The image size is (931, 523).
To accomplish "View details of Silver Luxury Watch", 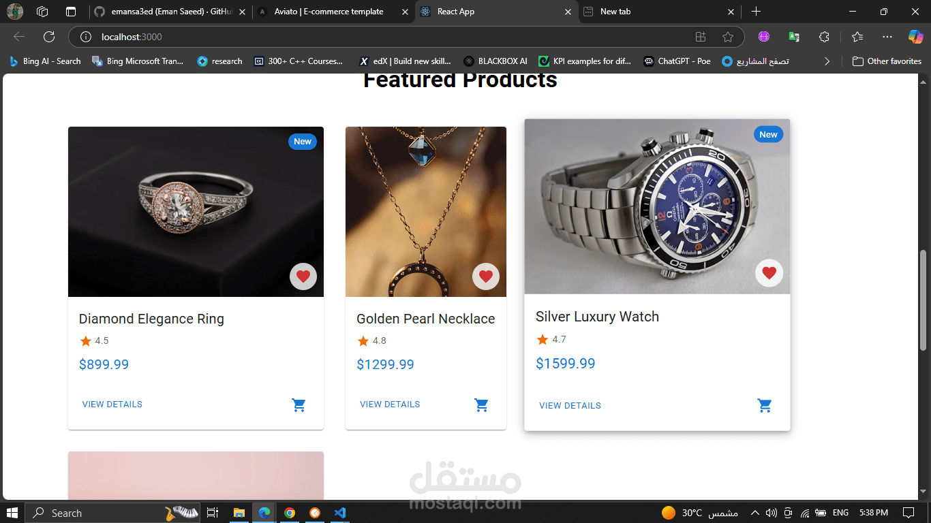I will click(x=570, y=406).
